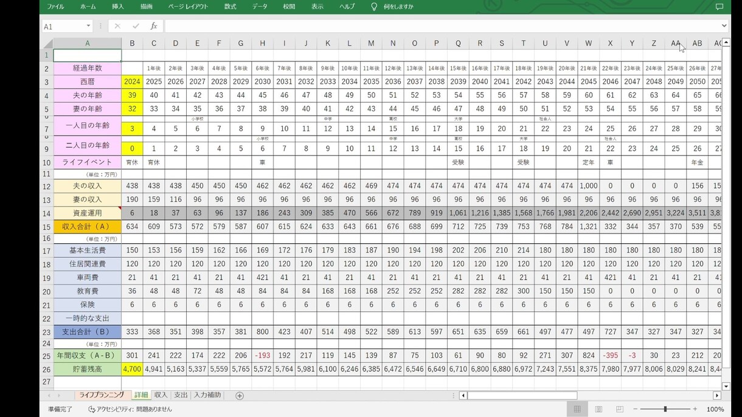Screen dimensions: 742x417
Task: Select the 収入合計（A） label cell
Action: (x=87, y=227)
